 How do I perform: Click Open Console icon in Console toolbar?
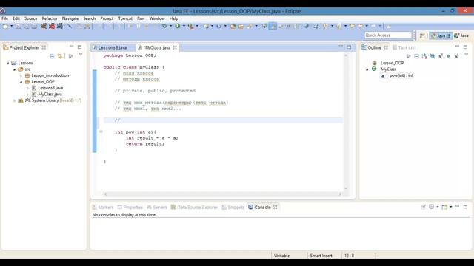(444, 207)
